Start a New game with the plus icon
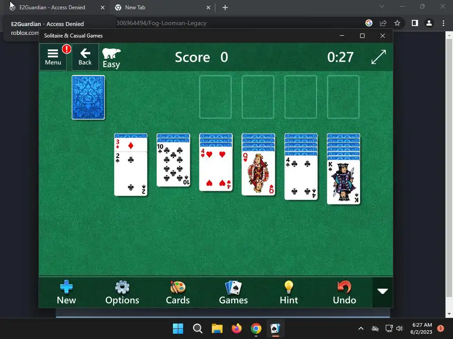This screenshot has width=453, height=339. [x=66, y=292]
